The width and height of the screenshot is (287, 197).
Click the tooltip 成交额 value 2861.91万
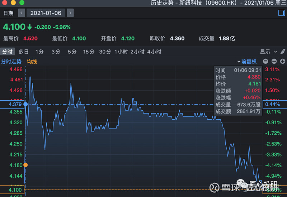tap(249, 111)
